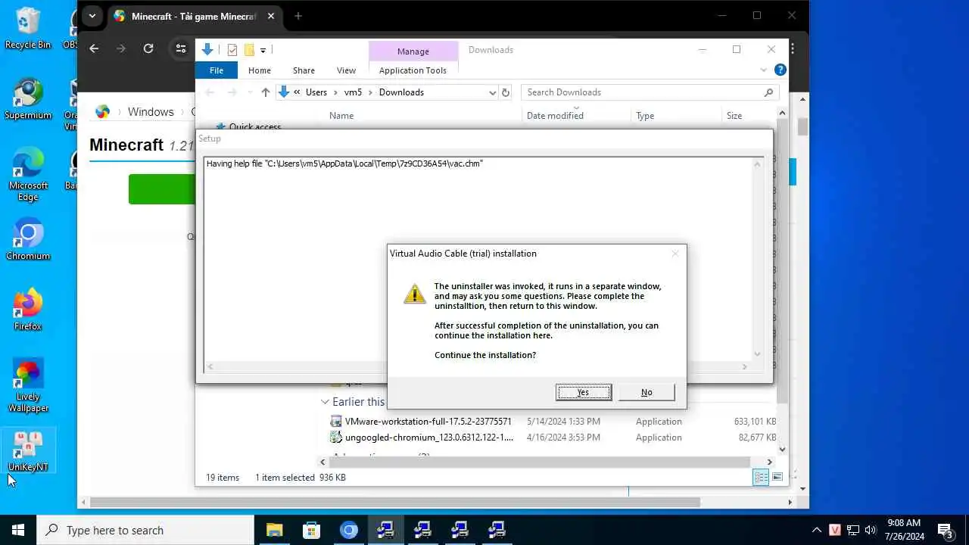Collapse the Earlier this group
The image size is (969, 545).
point(325,402)
